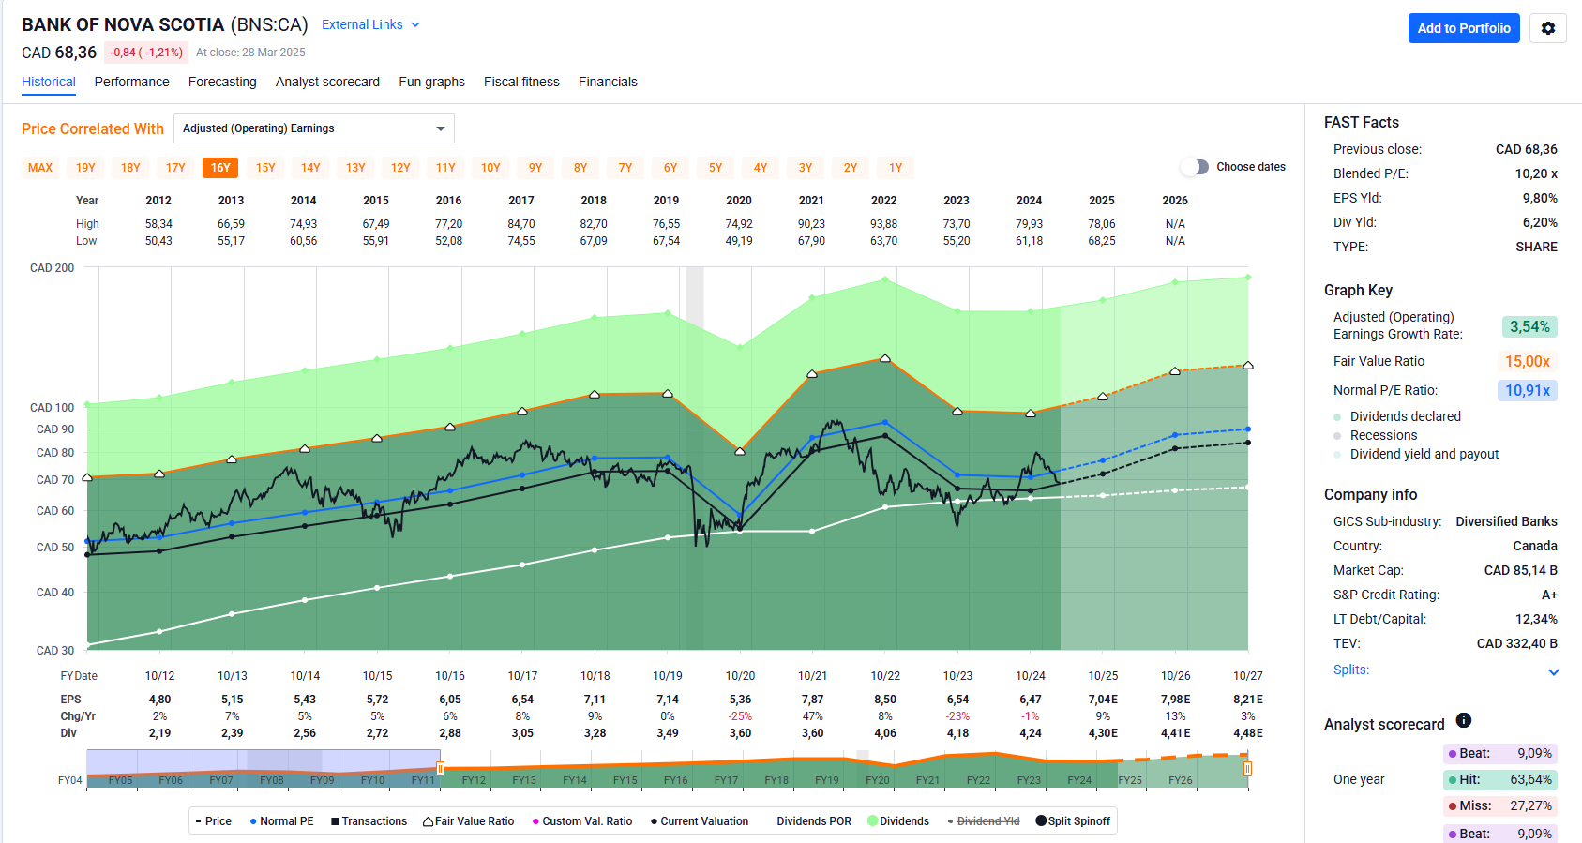Click the Analyst scorecard info icon

click(1463, 720)
